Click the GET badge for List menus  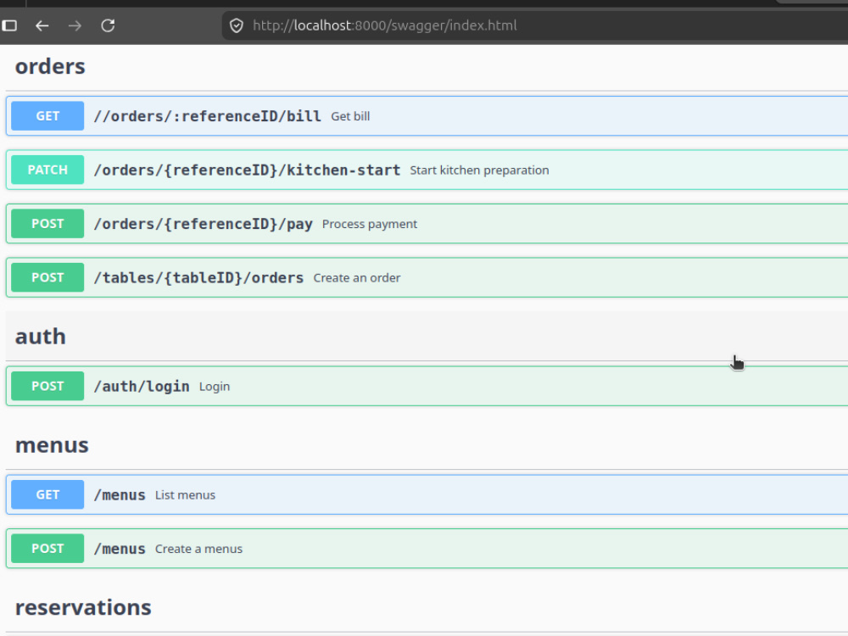tap(47, 495)
